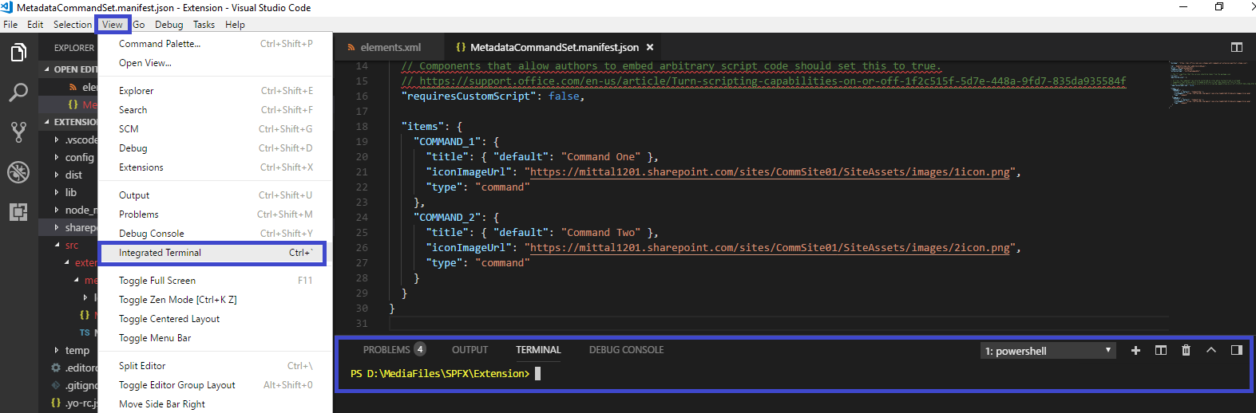Open the Extensions icon in activity bar

pyautogui.click(x=18, y=212)
